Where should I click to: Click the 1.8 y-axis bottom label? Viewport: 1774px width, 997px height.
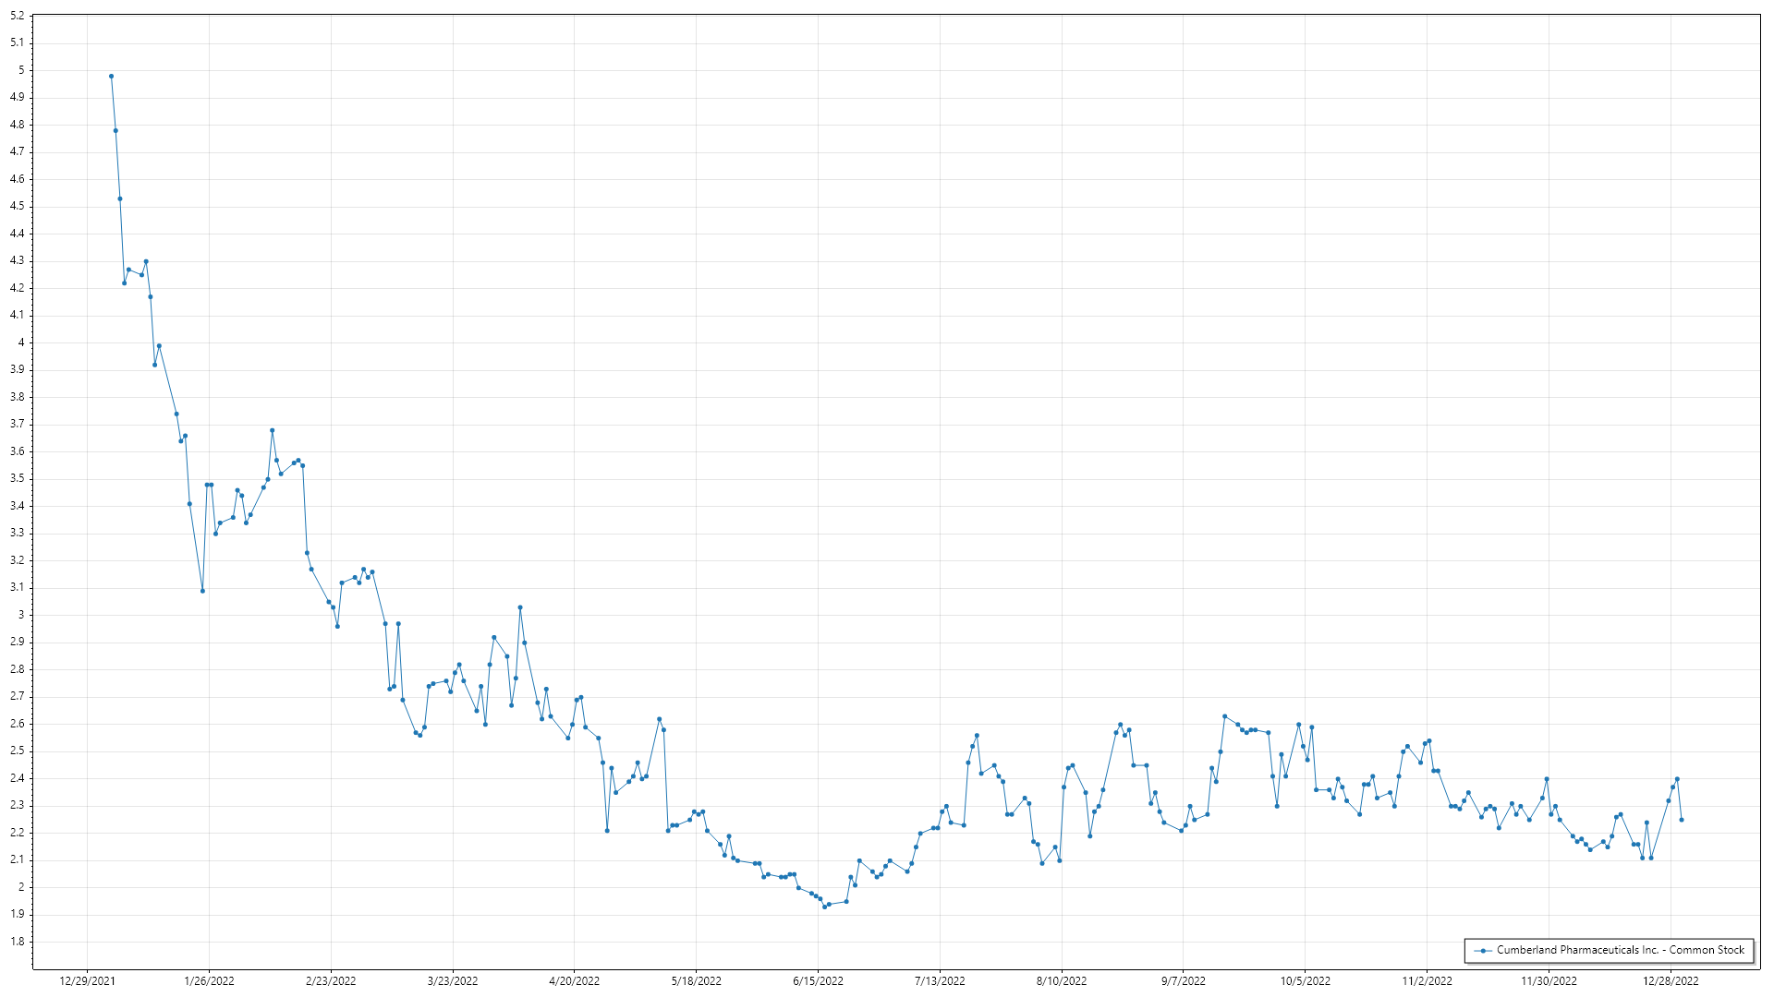click(18, 942)
